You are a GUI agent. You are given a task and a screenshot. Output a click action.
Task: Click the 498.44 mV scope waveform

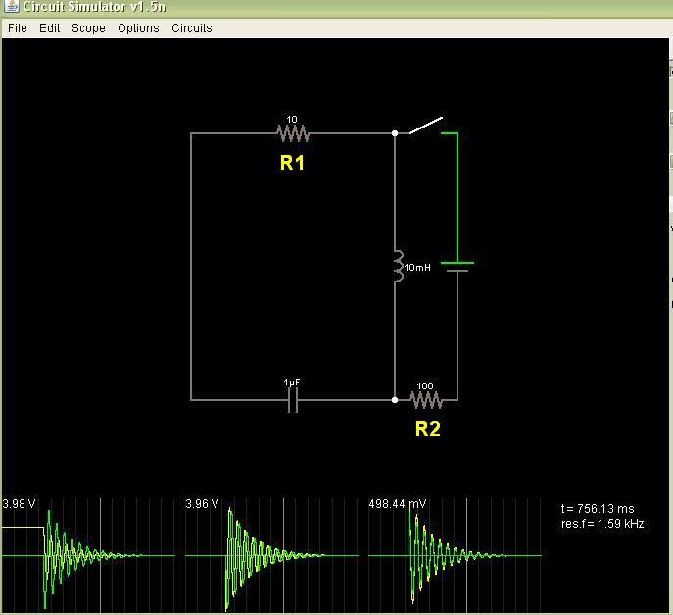coord(455,556)
